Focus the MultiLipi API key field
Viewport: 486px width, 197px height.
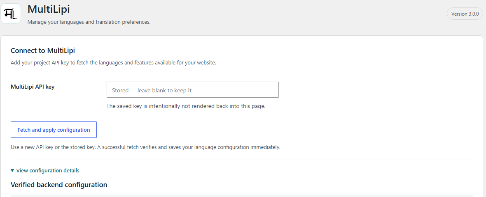pos(192,89)
